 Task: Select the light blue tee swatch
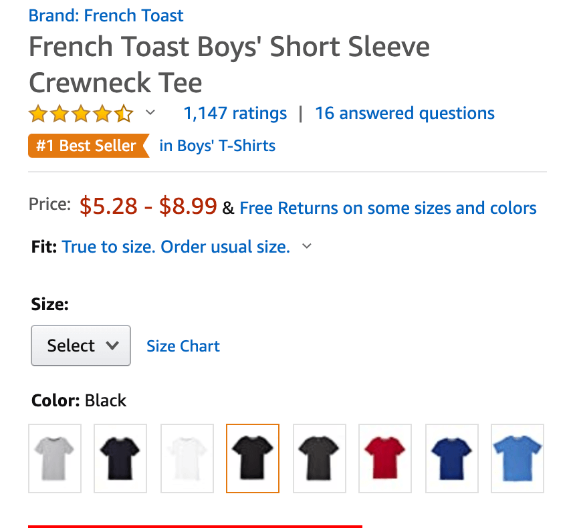tap(517, 458)
